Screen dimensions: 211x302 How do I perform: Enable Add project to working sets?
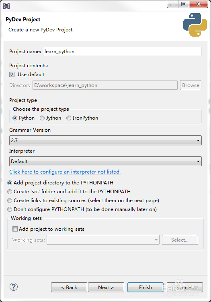[x=15, y=229]
